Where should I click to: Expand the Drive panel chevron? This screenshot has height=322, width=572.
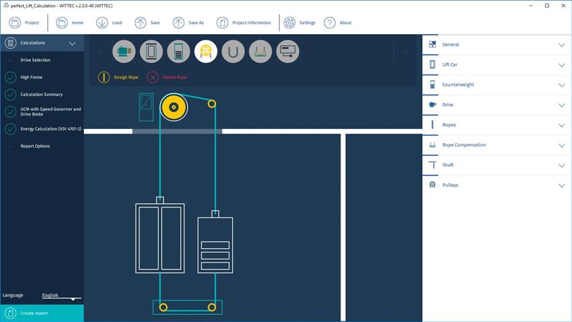[x=561, y=106]
